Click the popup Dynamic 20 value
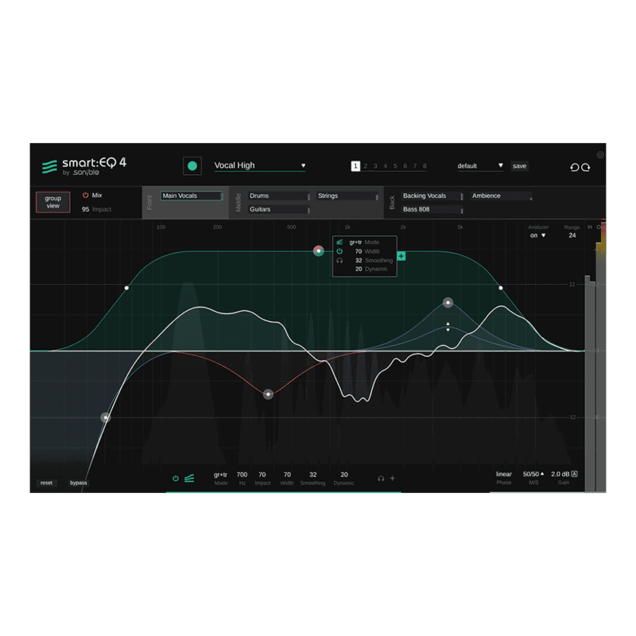 pyautogui.click(x=359, y=269)
